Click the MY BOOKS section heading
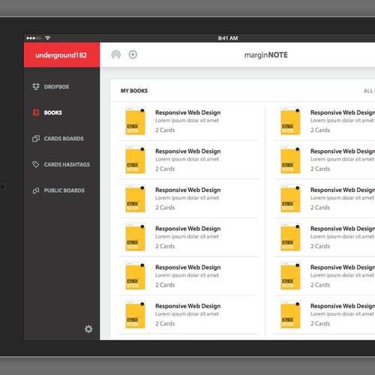 (x=134, y=91)
